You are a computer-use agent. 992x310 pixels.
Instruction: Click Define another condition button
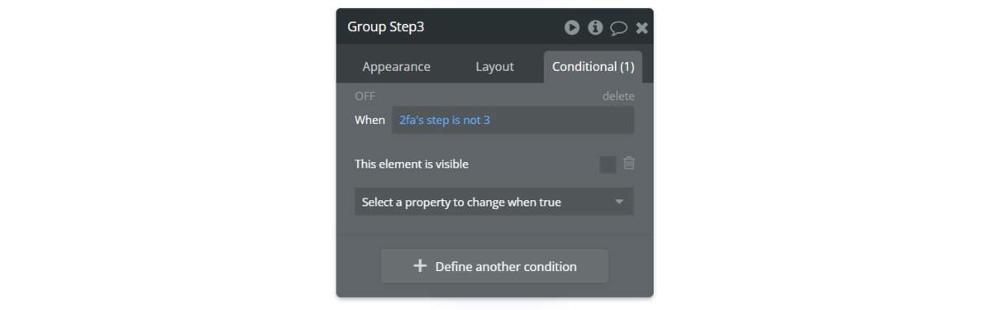(494, 266)
